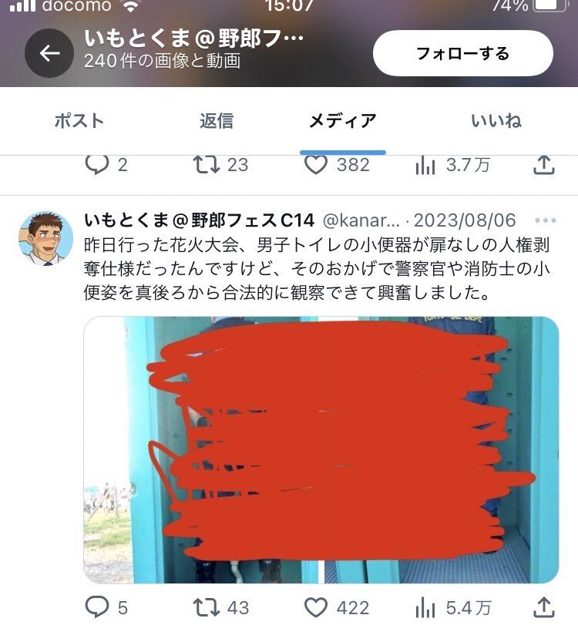Screen dimensions: 578x635
Task: Open the profile avatar of the poster
Action: [46, 238]
